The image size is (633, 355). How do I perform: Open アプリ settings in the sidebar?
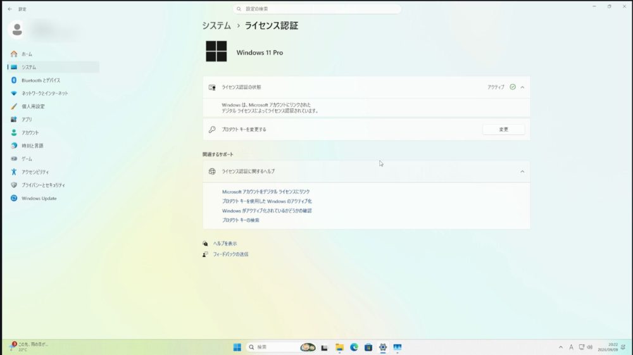(53, 120)
